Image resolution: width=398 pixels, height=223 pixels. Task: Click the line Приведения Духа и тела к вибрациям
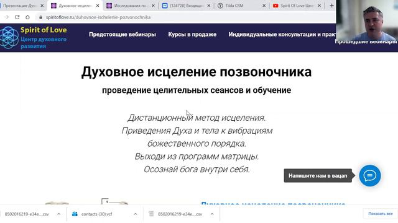197,131
